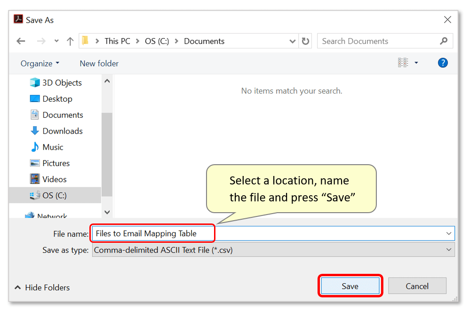
Task: Click the Forward navigation arrow
Action: click(41, 41)
